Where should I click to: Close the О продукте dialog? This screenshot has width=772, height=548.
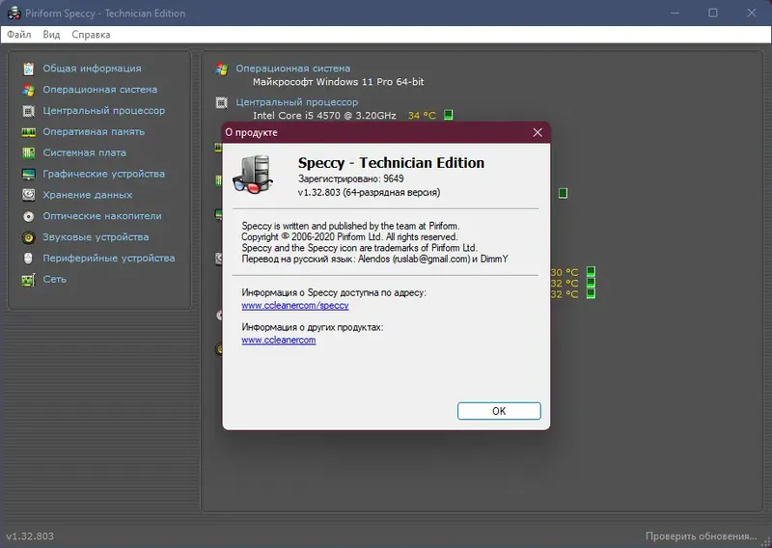538,132
